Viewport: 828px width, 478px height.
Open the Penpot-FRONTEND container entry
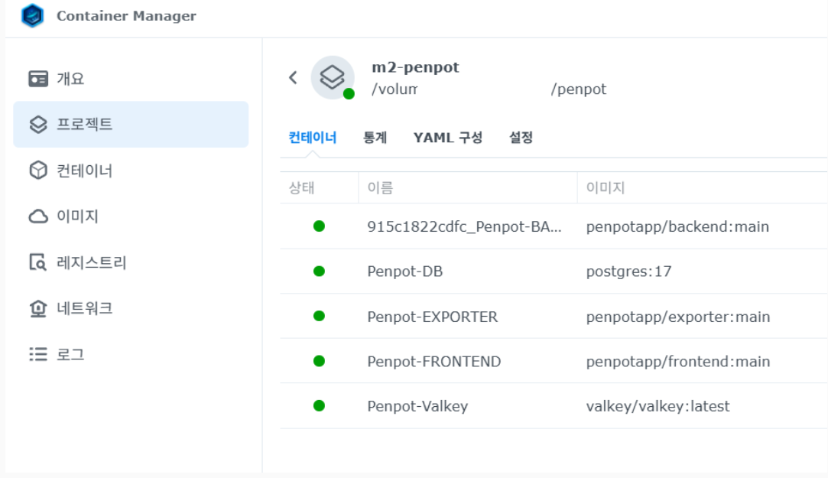coord(433,361)
